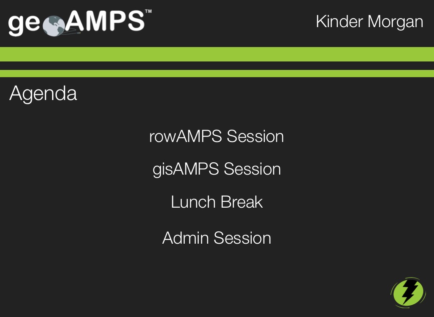
Task: Select the Kinder Morgan title text
Action: coord(369,22)
